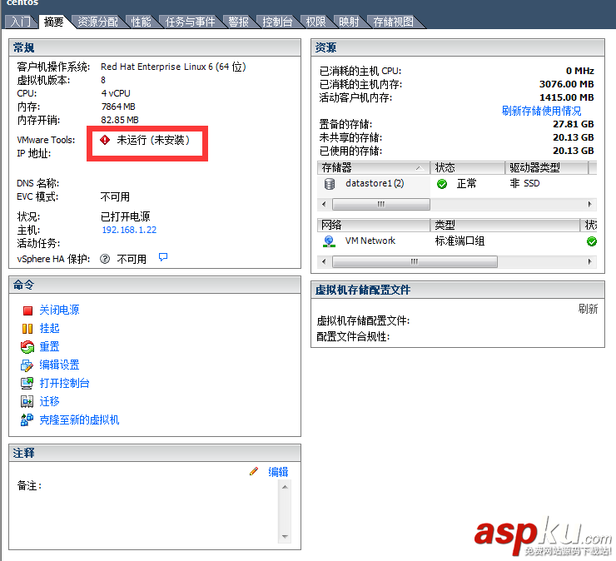
Task: Switch to the 控制台 tab
Action: click(277, 22)
